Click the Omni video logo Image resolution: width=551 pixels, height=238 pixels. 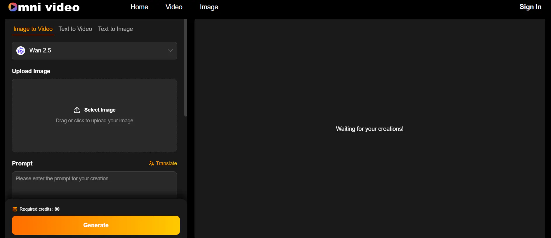click(x=44, y=7)
